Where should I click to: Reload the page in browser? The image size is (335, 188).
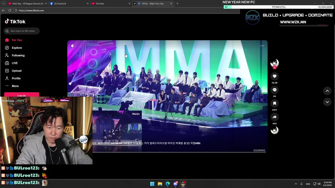10,10
